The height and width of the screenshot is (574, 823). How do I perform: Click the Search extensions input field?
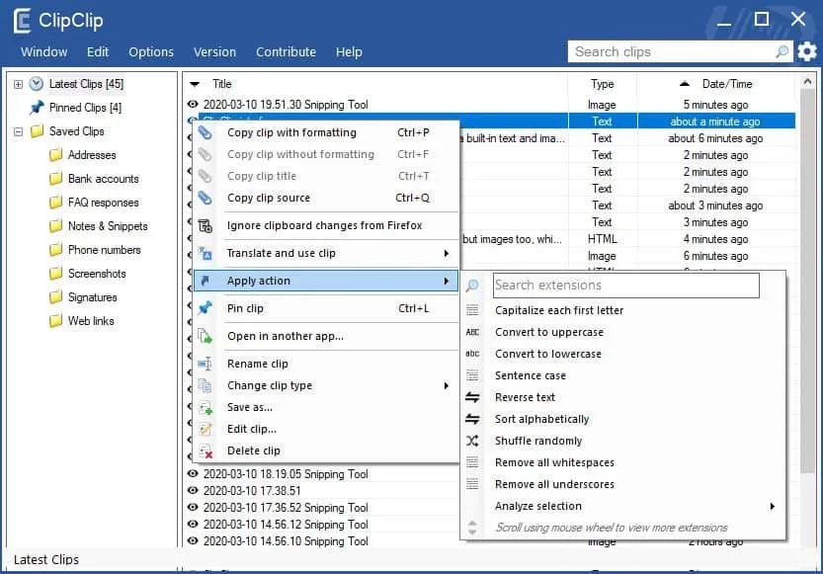click(x=626, y=285)
